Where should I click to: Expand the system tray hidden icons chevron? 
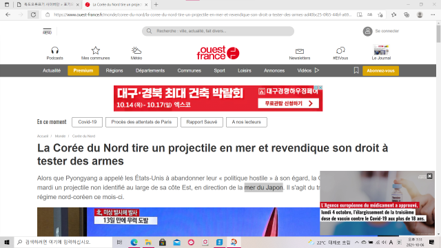click(357, 242)
